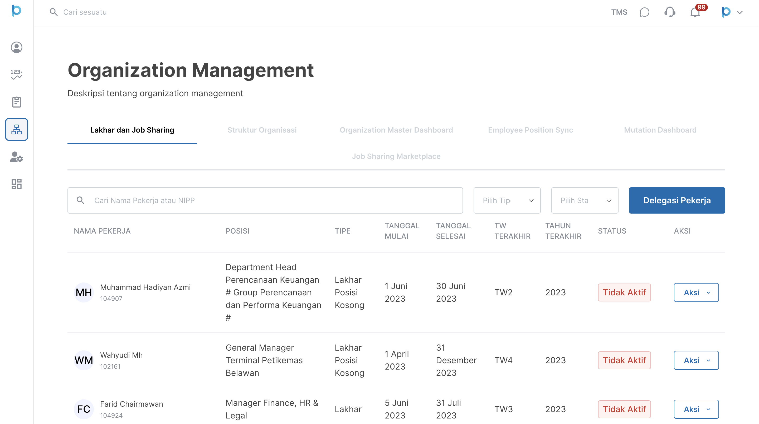Select the organization structure sidebar icon
This screenshot has height=424, width=759.
pyautogui.click(x=17, y=129)
